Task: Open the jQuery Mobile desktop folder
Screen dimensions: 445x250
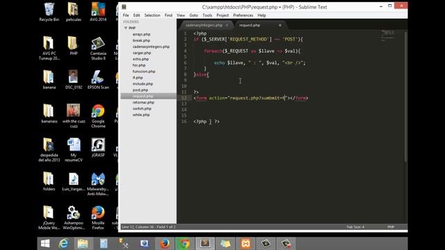Action: click(49, 217)
